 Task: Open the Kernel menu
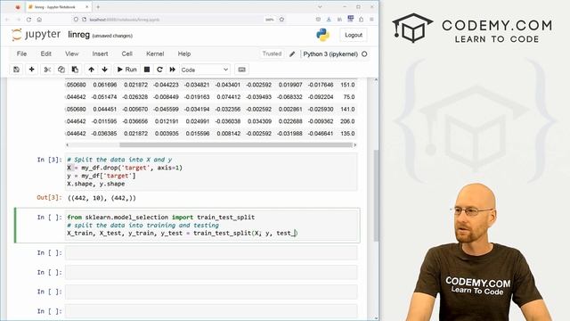pyautogui.click(x=155, y=53)
